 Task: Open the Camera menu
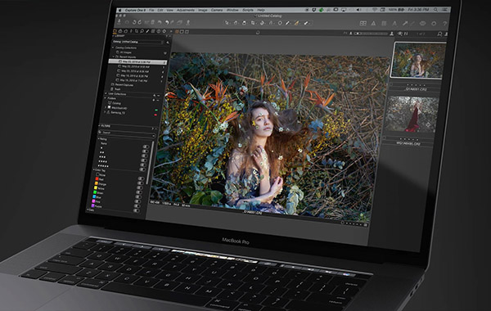click(217, 11)
